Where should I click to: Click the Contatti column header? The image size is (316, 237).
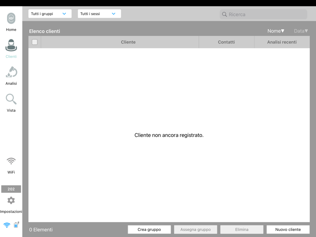[227, 42]
